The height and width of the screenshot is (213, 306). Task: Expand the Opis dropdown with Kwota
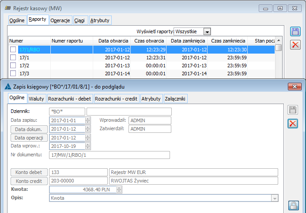point(275,198)
